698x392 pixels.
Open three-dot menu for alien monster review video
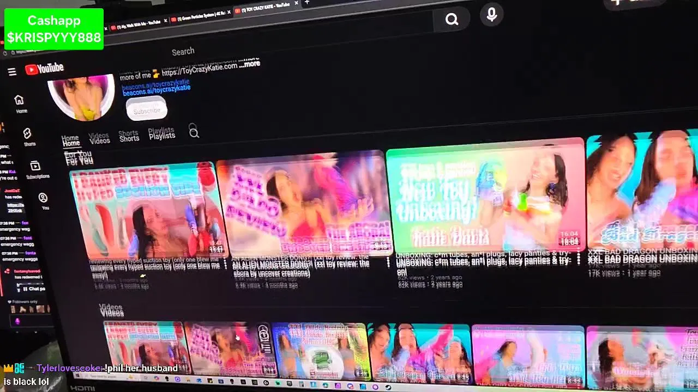tap(388, 262)
